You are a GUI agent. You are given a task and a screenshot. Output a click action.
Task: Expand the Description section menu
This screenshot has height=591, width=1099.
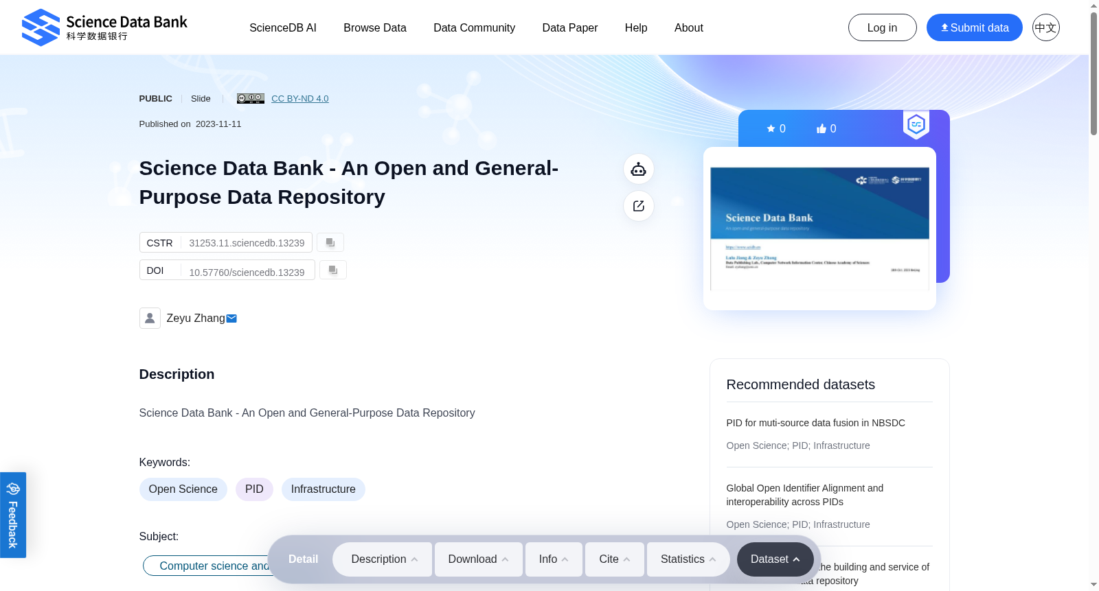click(x=383, y=559)
